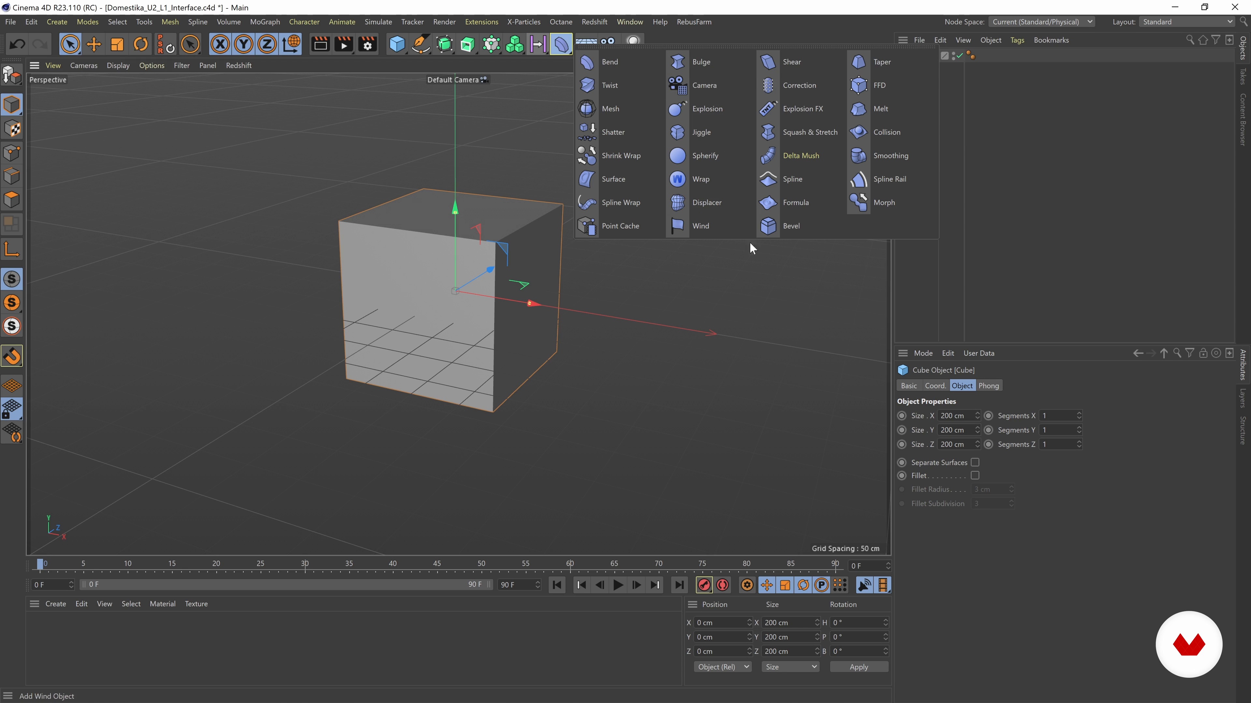The image size is (1251, 703).
Task: Open the Edit Render Settings icon
Action: pos(367,45)
